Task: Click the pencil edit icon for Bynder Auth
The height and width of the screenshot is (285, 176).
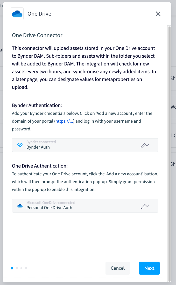Action: coord(143,145)
